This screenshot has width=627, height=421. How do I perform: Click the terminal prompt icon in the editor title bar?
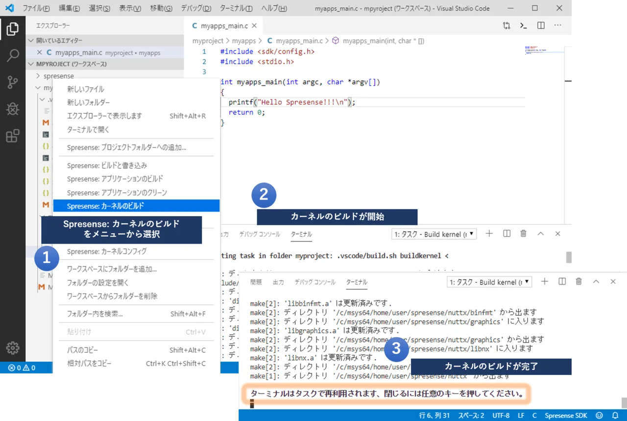click(x=524, y=26)
